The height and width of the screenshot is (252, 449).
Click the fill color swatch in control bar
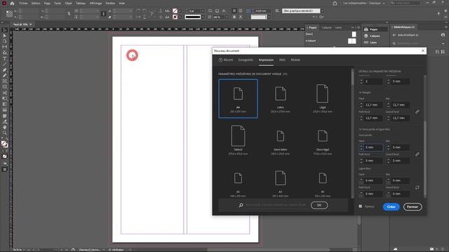[175, 11]
